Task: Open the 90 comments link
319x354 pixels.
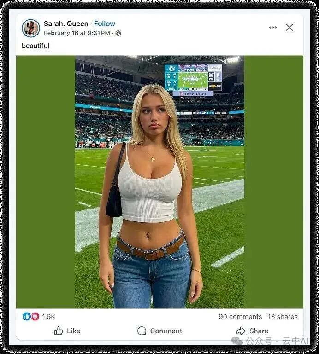Action: point(240,317)
